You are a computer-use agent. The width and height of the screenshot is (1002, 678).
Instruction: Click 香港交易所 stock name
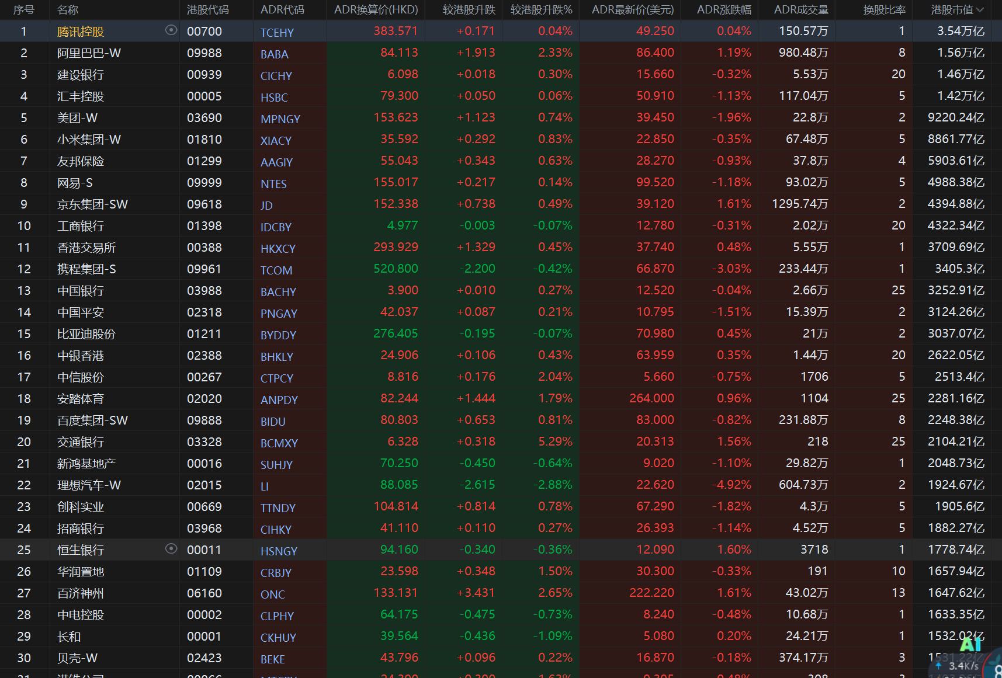[86, 248]
